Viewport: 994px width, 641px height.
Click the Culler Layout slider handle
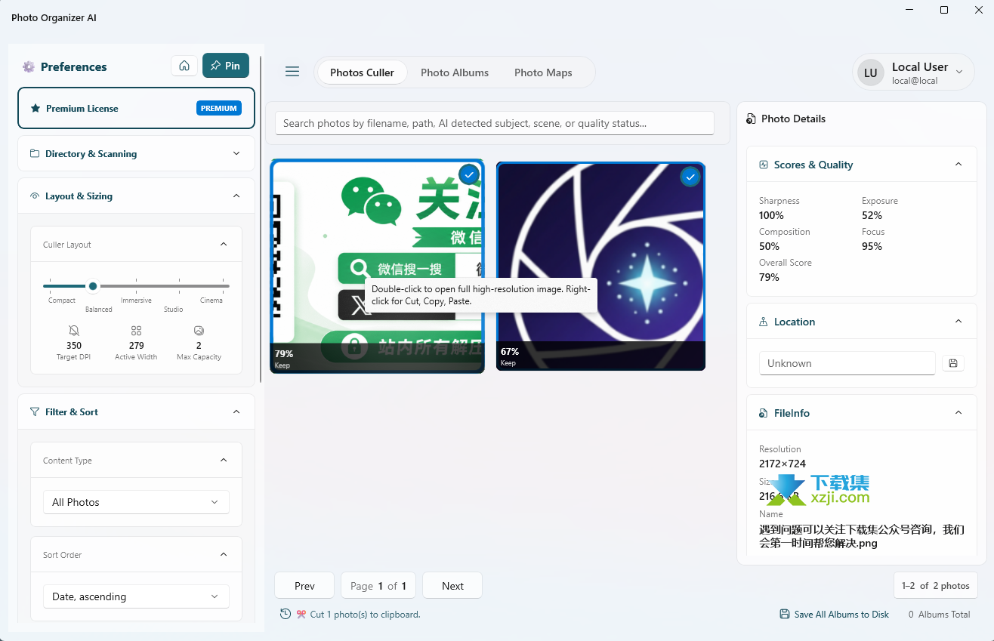tap(93, 286)
